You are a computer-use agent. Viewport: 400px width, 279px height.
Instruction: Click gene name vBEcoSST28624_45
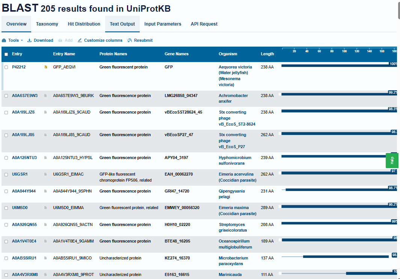(x=183, y=112)
